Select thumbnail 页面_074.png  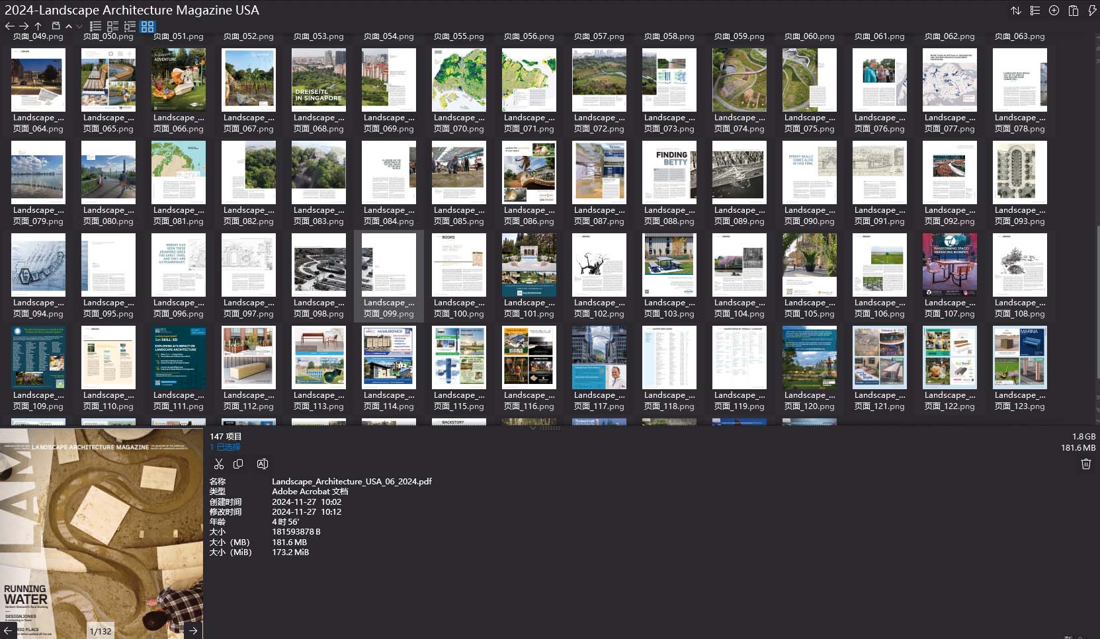coord(740,81)
